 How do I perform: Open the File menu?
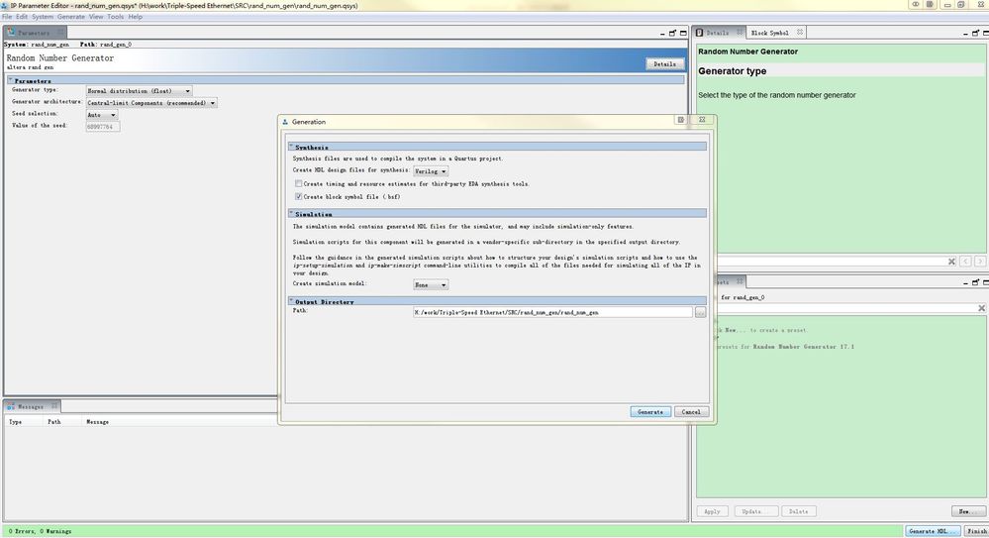(7, 17)
